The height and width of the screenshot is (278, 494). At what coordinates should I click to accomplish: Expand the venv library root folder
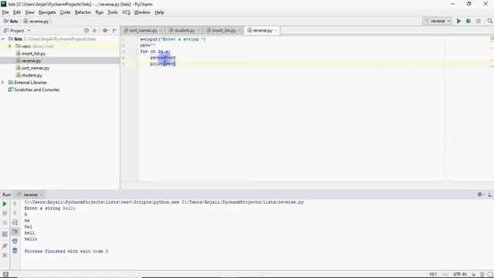coord(10,46)
